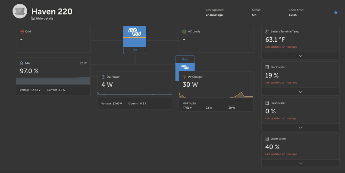The width and height of the screenshot is (345, 173).
Task: Click the 63.1 °F temperature value
Action: click(x=275, y=39)
